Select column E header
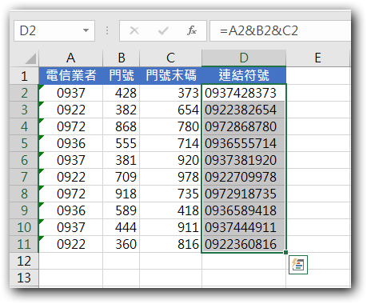The height and width of the screenshot is (304, 367). (317, 58)
